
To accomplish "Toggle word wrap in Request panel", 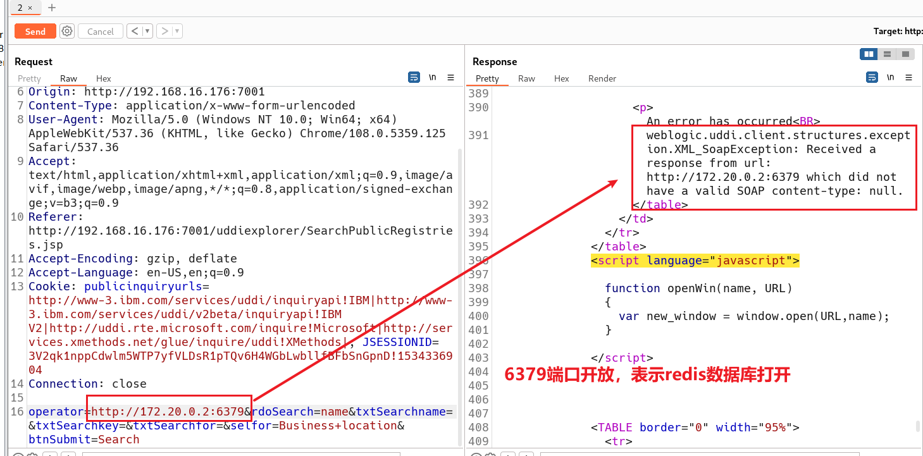I will pyautogui.click(x=414, y=78).
